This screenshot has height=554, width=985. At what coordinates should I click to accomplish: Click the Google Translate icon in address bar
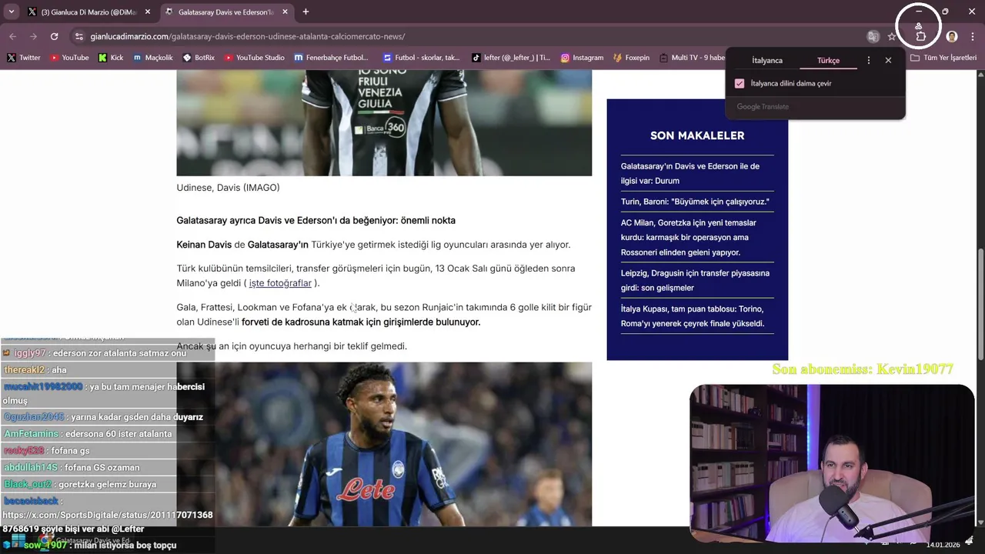[873, 36]
